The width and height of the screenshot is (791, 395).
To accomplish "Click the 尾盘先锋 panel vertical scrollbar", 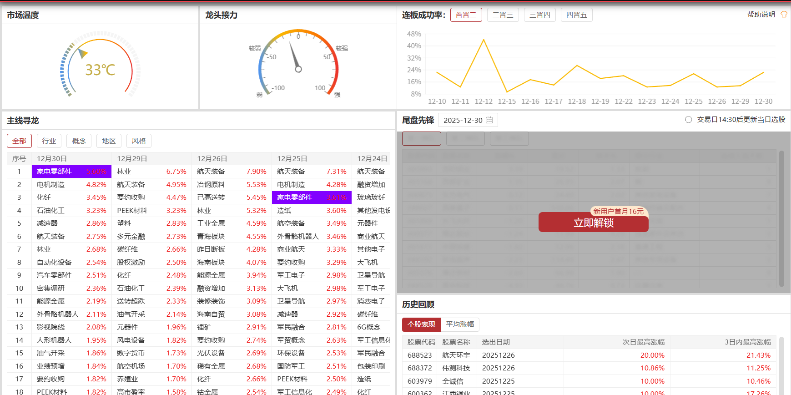I will coord(782,218).
